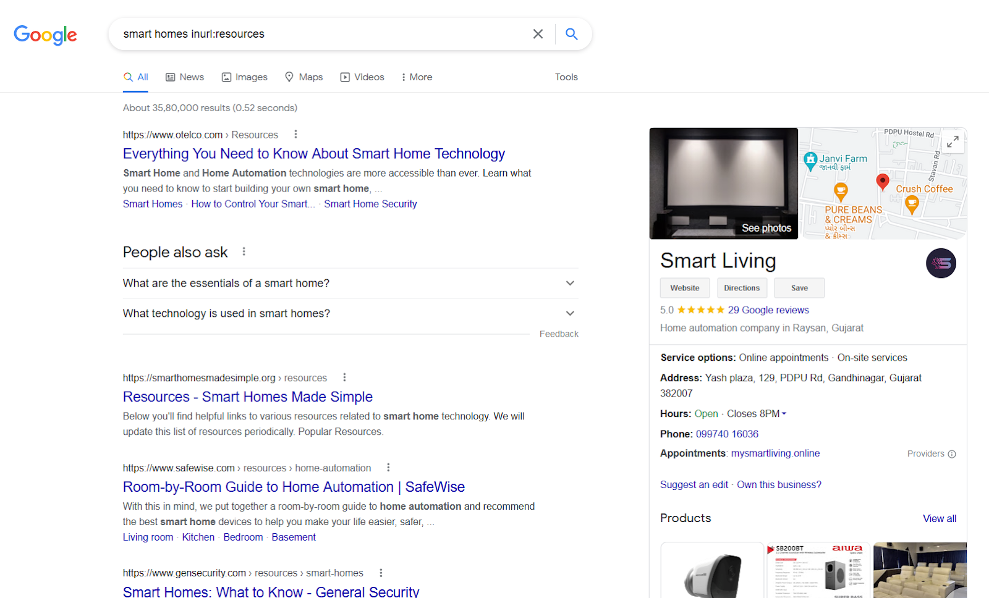Viewport: 989px width, 598px height.
Task: Click 'Own this business?' link
Action: 779,485
